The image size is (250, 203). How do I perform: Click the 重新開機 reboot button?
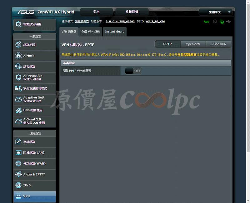coord(132,12)
